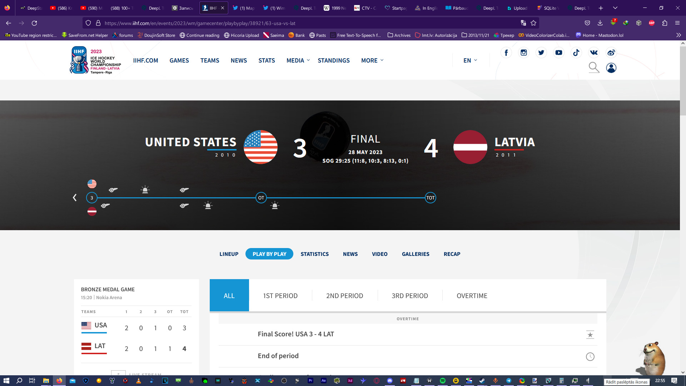Click the TikTok social icon

click(x=576, y=53)
